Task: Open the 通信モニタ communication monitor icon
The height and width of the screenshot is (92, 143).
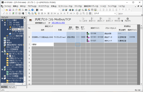Action: coord(101,19)
